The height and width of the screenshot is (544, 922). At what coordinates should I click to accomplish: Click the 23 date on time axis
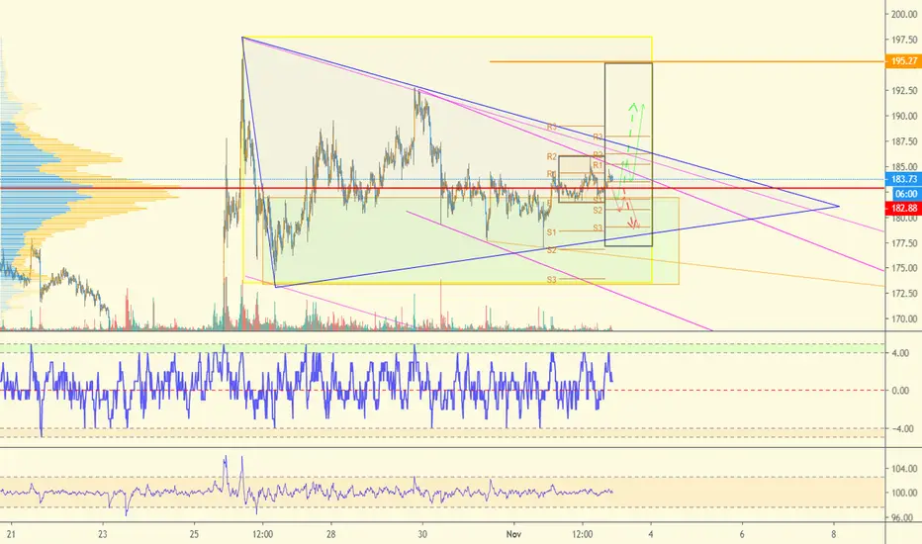click(x=103, y=534)
